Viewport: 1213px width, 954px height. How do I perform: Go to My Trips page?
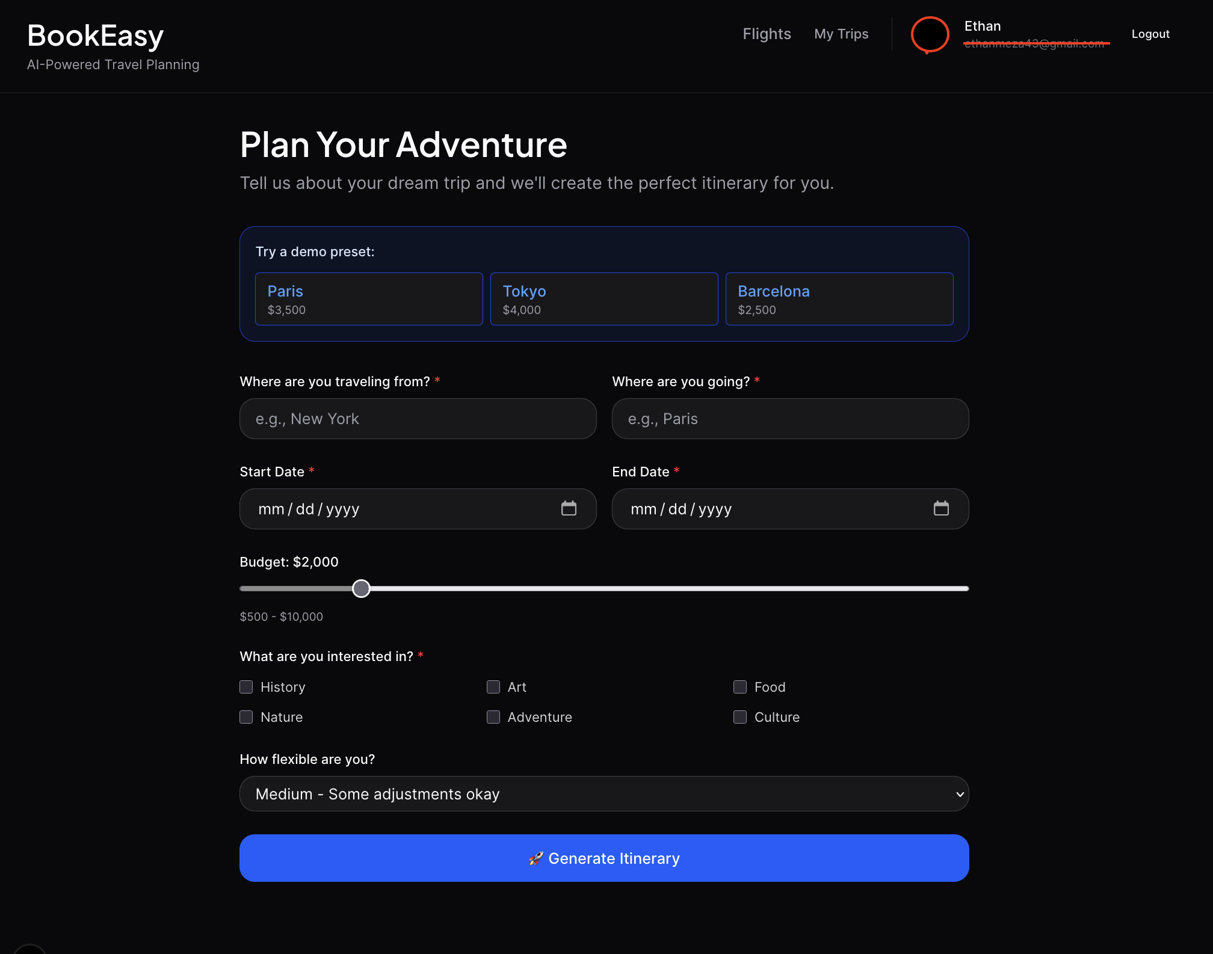click(x=841, y=34)
